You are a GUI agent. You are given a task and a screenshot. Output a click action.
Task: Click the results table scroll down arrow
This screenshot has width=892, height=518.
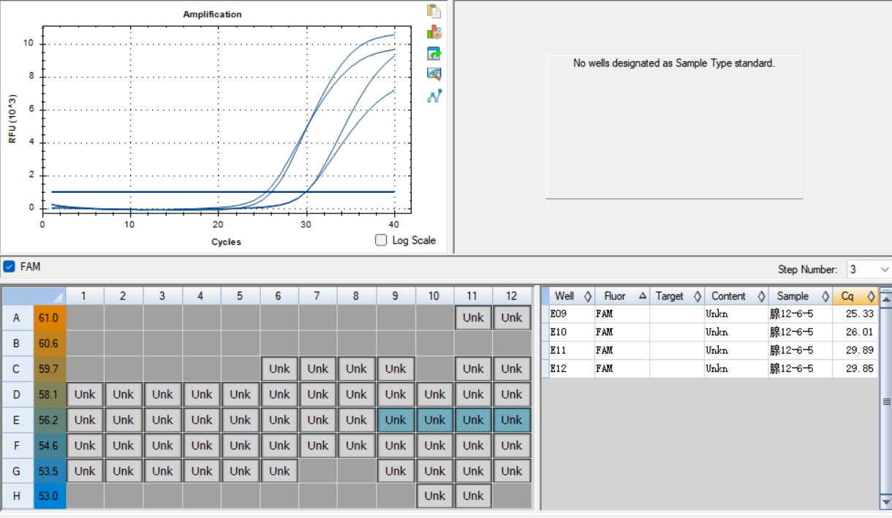[x=885, y=502]
